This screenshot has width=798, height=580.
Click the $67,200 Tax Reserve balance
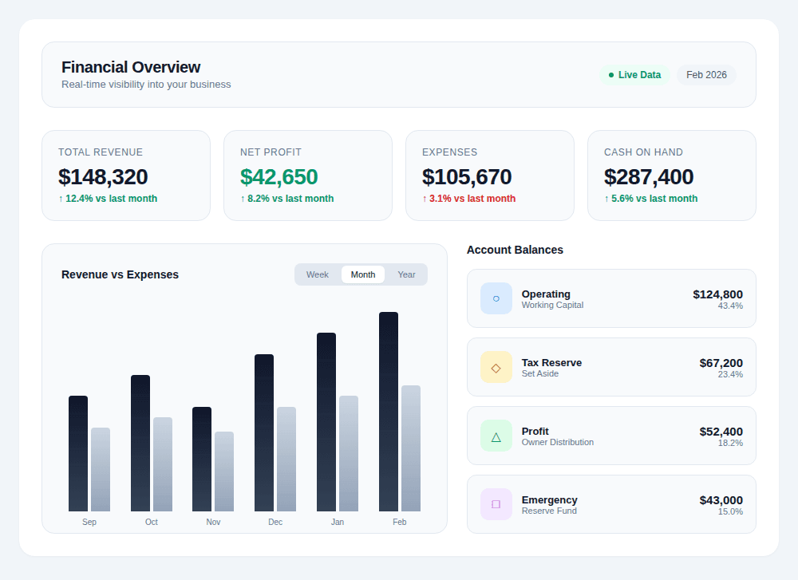point(721,363)
